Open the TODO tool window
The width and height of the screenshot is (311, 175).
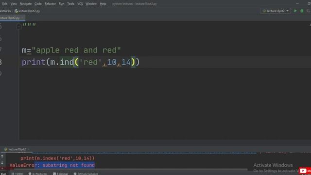point(17,174)
